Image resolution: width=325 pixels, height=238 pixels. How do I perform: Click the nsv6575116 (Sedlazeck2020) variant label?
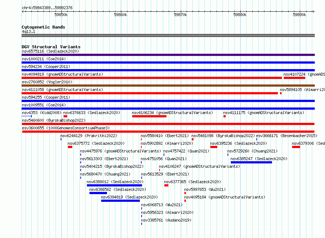tap(50, 51)
